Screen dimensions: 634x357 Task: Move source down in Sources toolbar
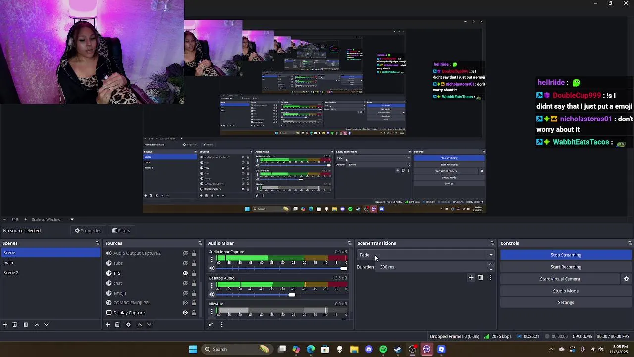149,325
